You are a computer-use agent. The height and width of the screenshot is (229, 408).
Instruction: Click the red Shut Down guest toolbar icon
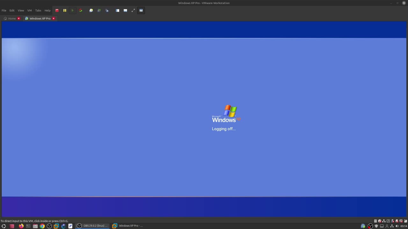pos(57,10)
